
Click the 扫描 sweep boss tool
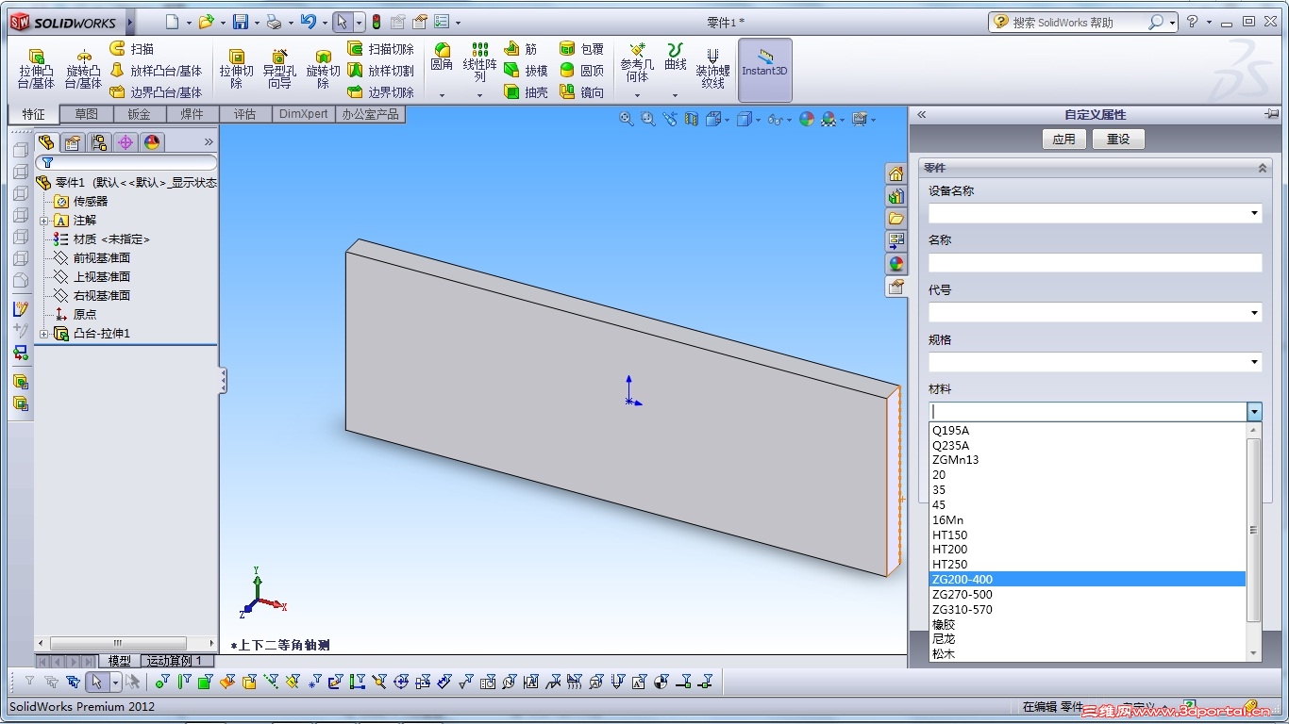coord(132,49)
